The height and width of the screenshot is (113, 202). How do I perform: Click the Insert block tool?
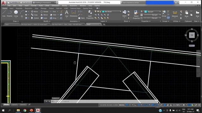[124, 13]
